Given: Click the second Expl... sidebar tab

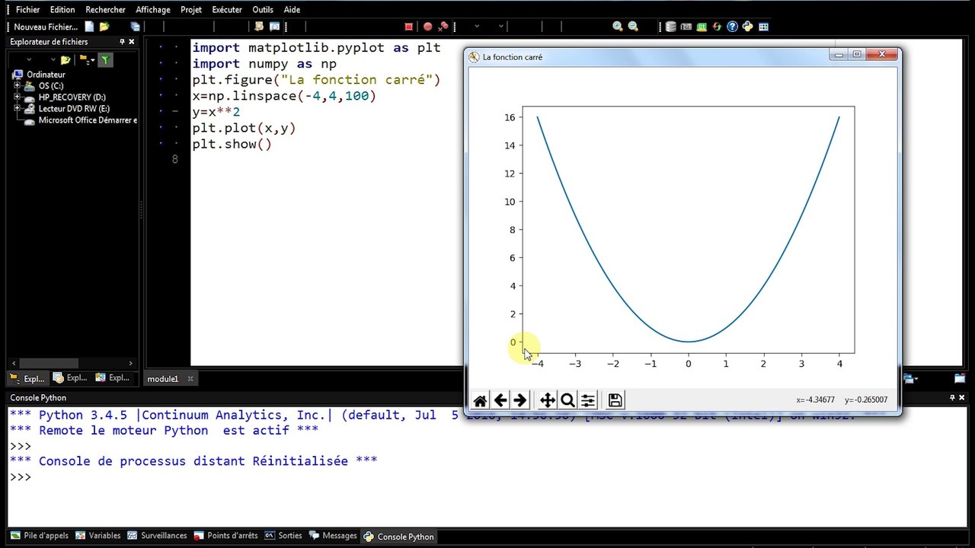Looking at the screenshot, I should (70, 378).
